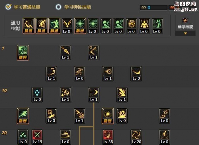Click the SP points field showing 0
Viewport: 199px width, 145px height.
[x=154, y=8]
